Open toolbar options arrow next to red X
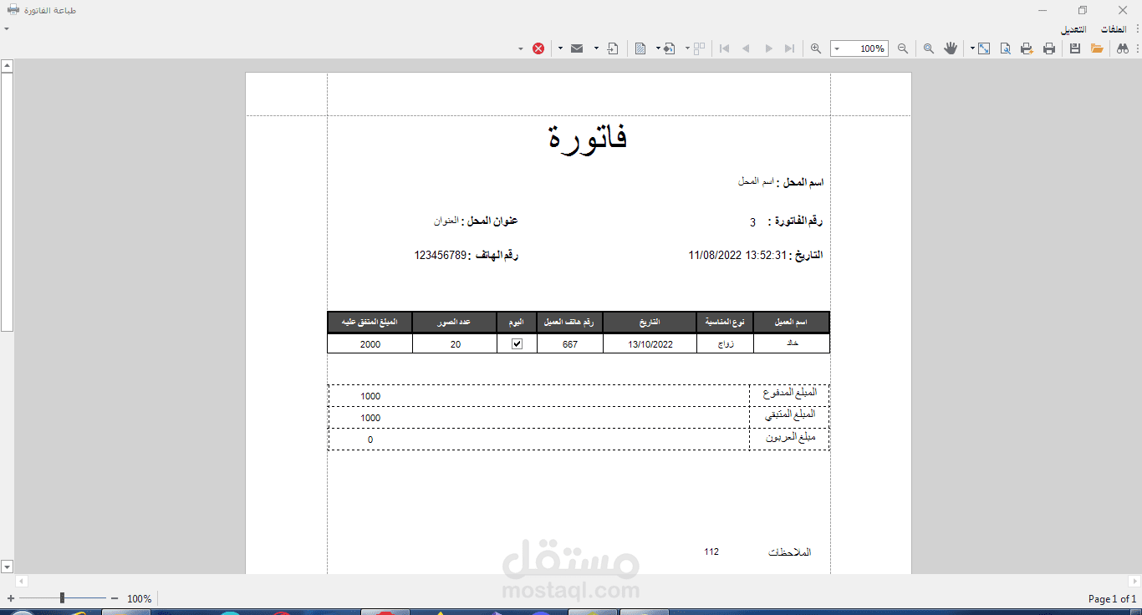This screenshot has width=1142, height=615. 521,48
